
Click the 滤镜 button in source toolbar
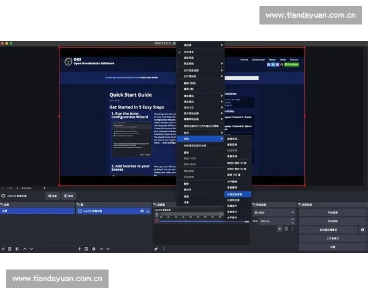click(x=69, y=196)
